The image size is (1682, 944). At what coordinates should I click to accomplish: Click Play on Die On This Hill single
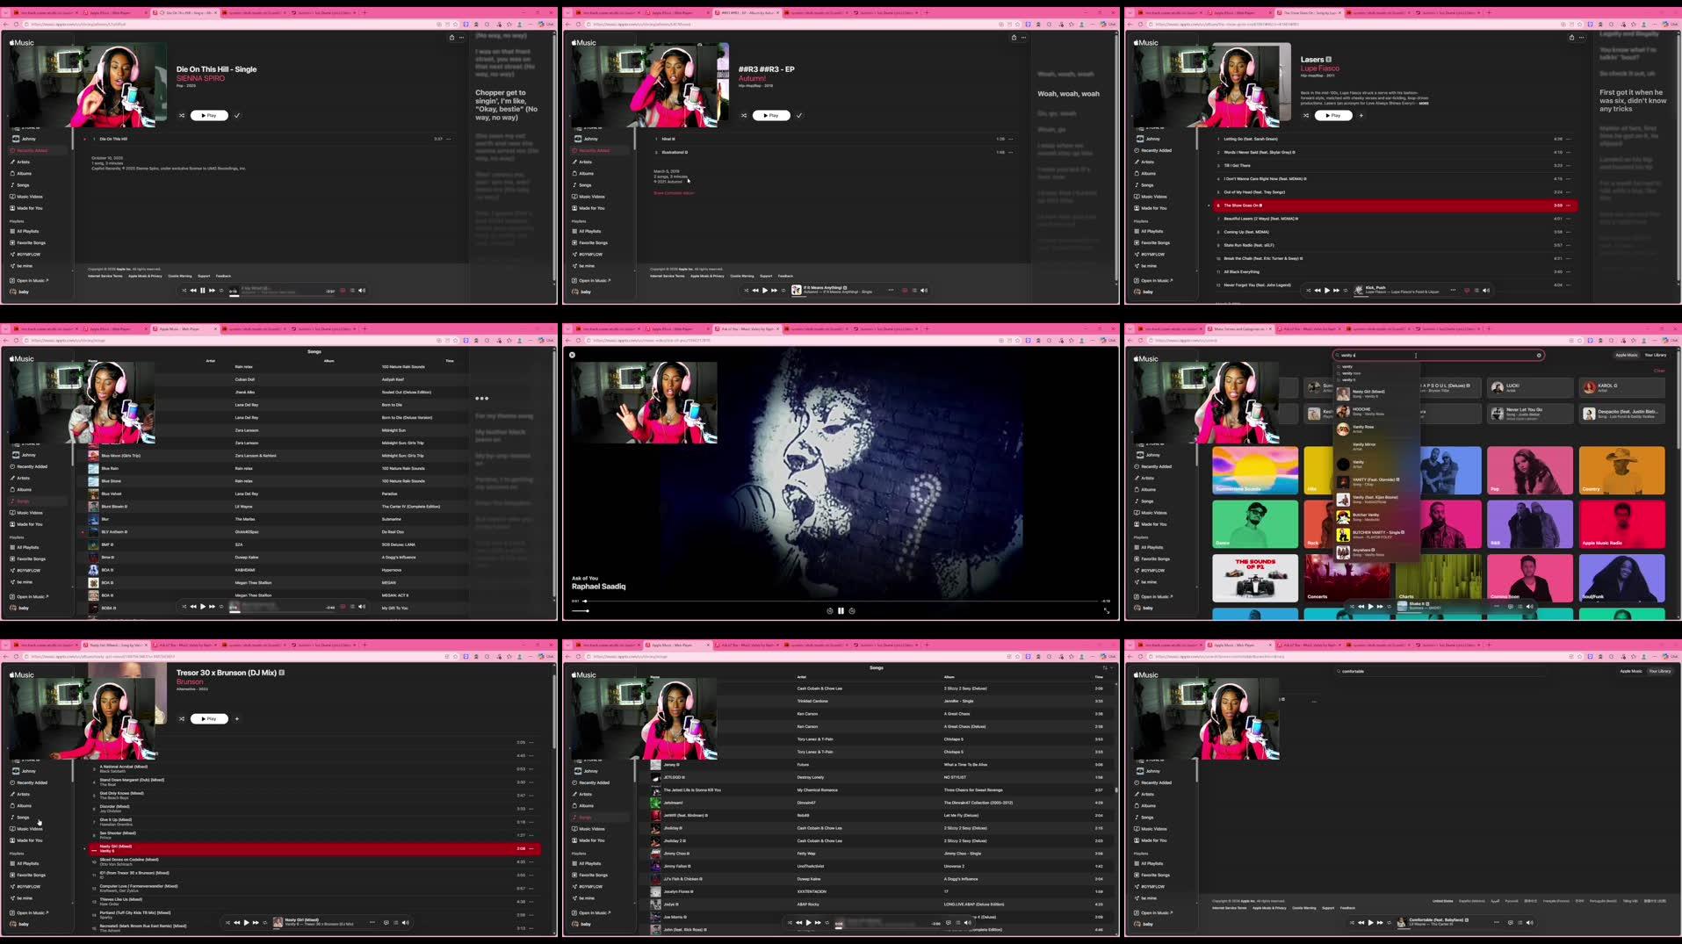(209, 115)
